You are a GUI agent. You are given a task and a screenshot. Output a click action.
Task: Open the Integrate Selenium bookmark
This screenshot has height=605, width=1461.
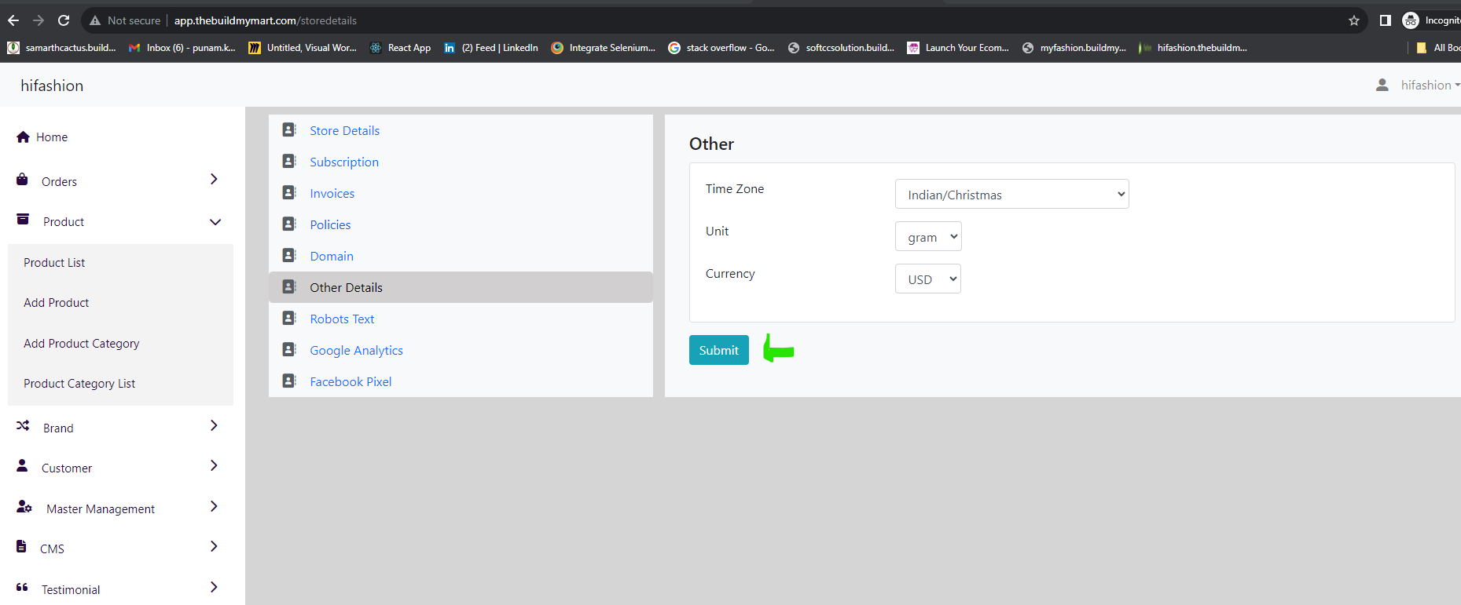(604, 48)
